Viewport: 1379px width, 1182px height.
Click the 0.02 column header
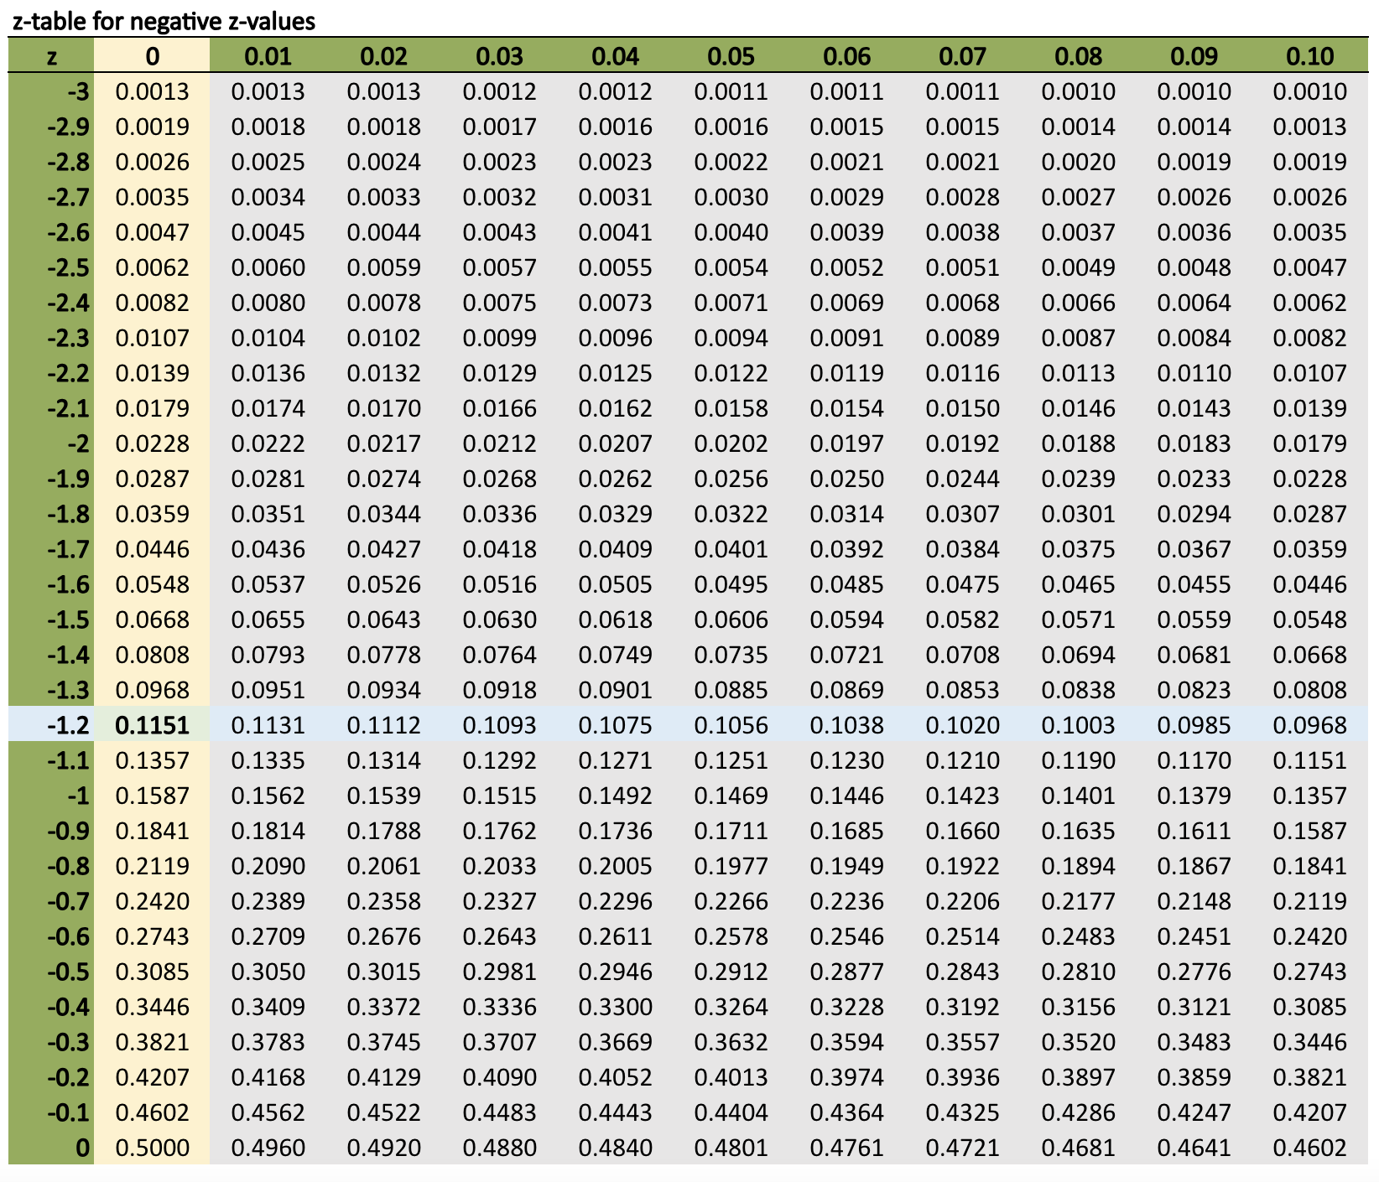(383, 56)
